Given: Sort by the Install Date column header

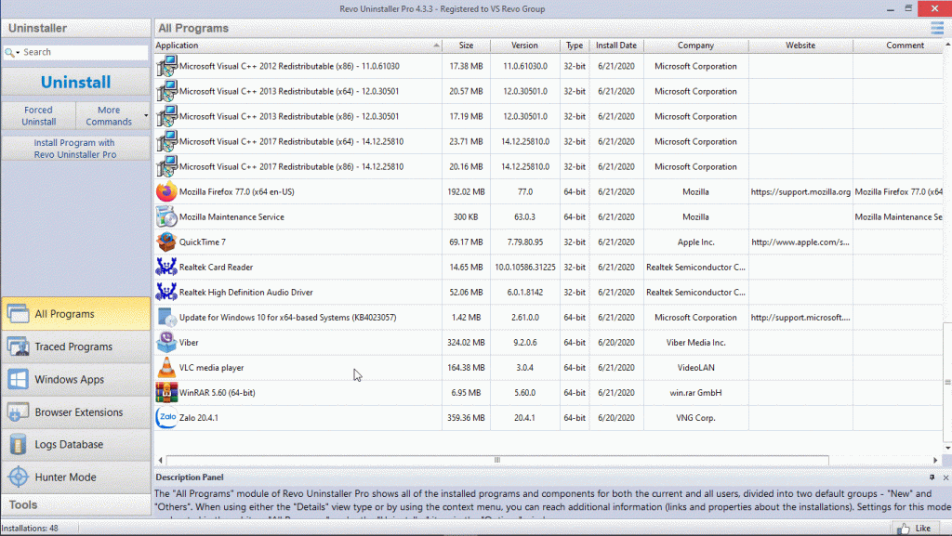Looking at the screenshot, I should (x=616, y=46).
